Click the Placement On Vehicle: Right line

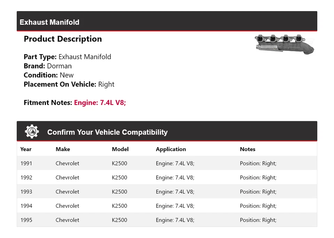click(69, 84)
